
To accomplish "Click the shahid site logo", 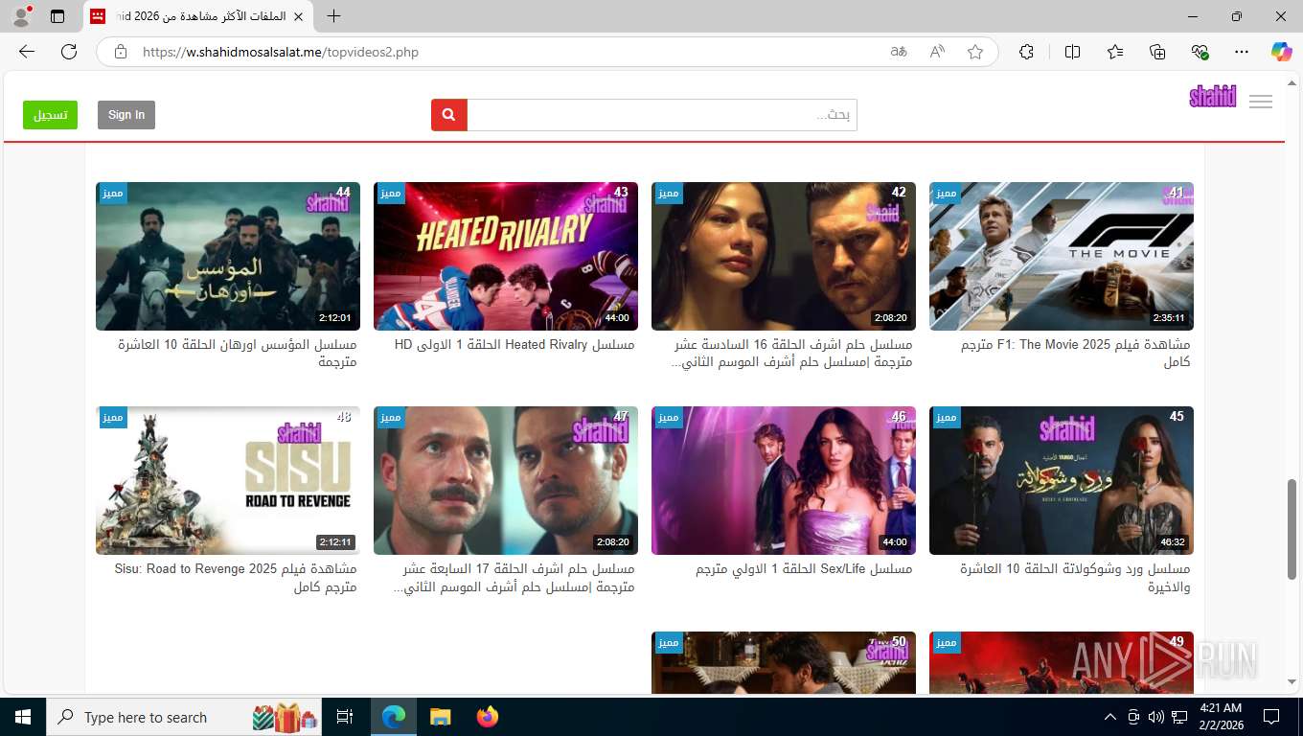I will click(1213, 97).
